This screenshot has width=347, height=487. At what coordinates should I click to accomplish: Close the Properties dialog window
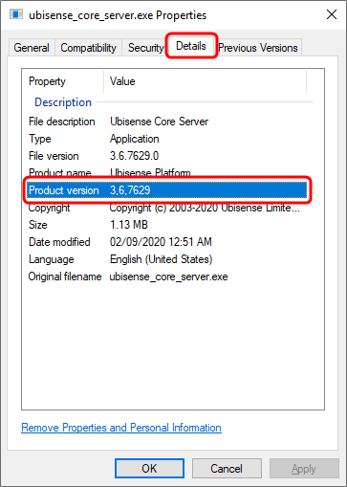coord(332,14)
